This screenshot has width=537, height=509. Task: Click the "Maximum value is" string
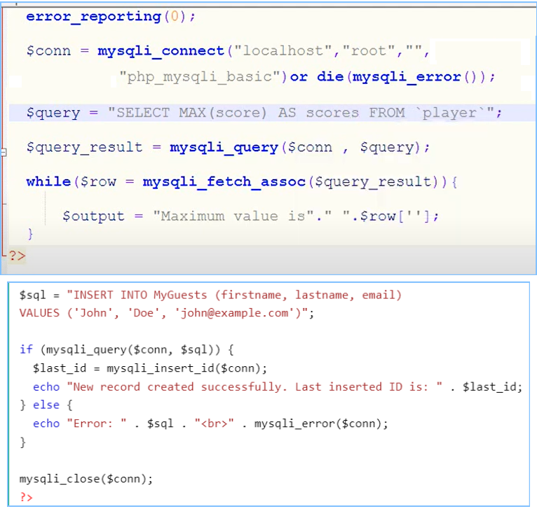231,216
